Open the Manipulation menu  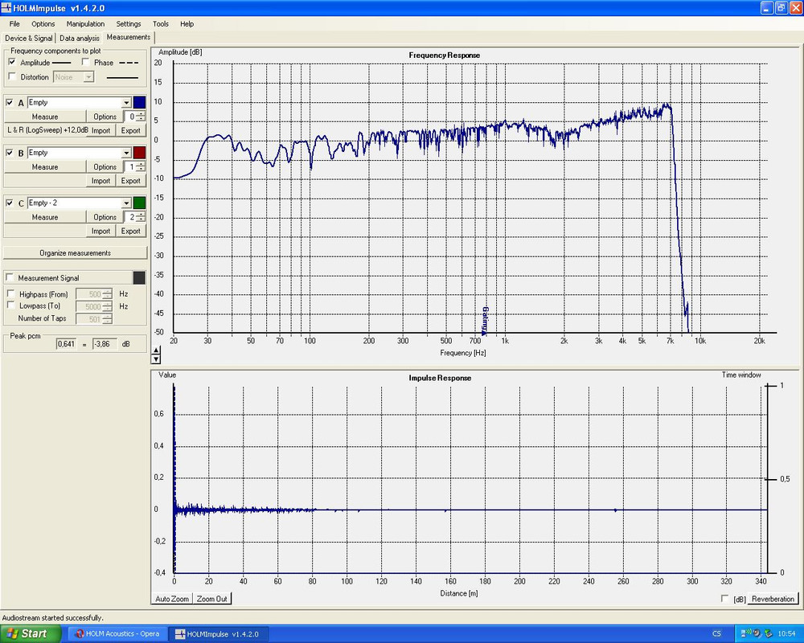(x=85, y=23)
